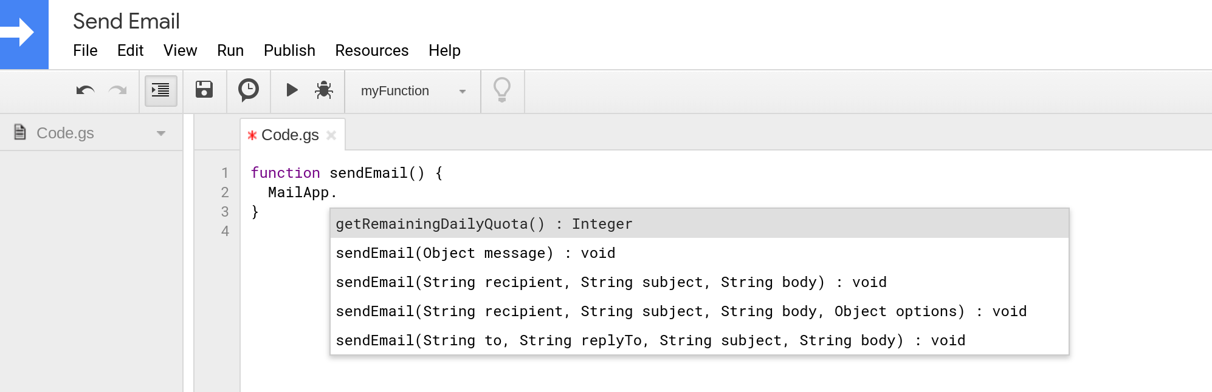Image resolution: width=1212 pixels, height=392 pixels.
Task: Save the project with the floppy disk icon
Action: pyautogui.click(x=204, y=90)
